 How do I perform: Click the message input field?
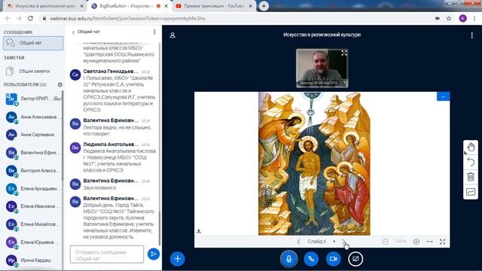coord(107,254)
